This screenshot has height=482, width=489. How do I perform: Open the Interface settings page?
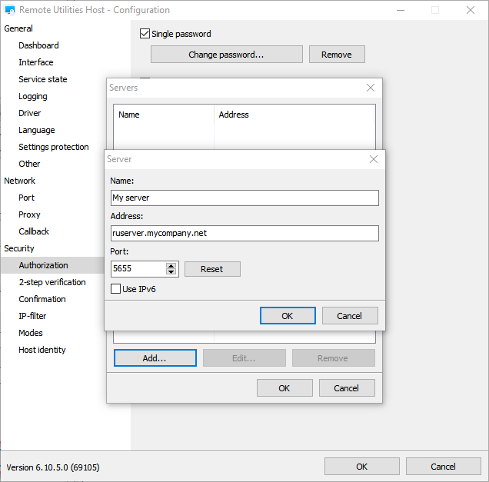tap(36, 62)
